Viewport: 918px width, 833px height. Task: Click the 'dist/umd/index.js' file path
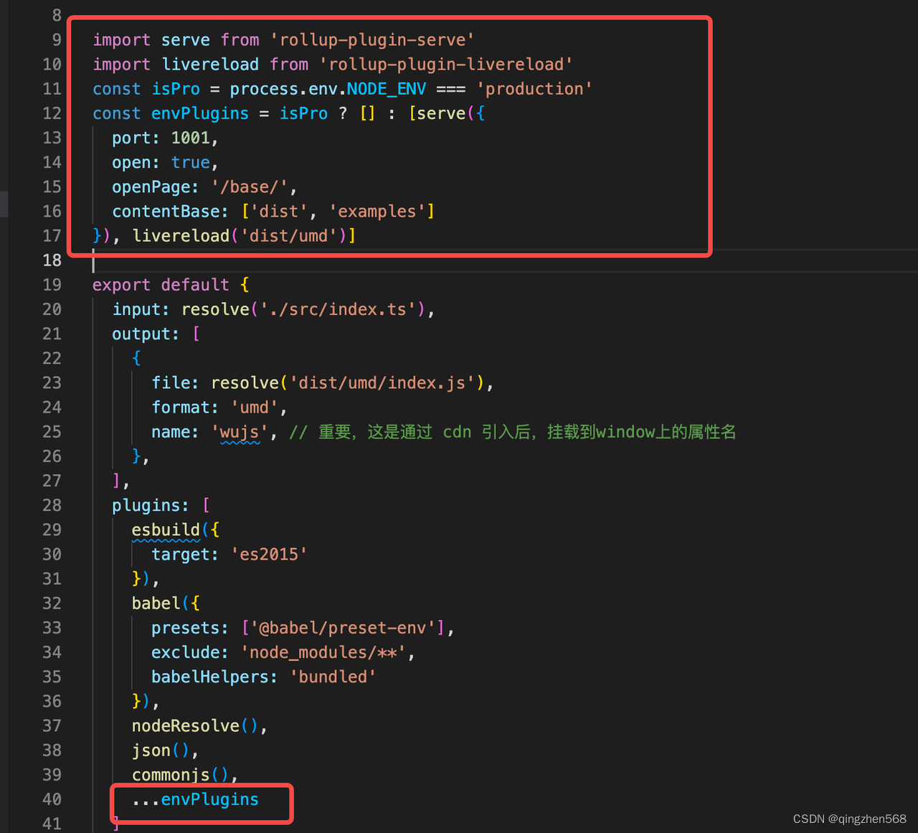pos(382,383)
